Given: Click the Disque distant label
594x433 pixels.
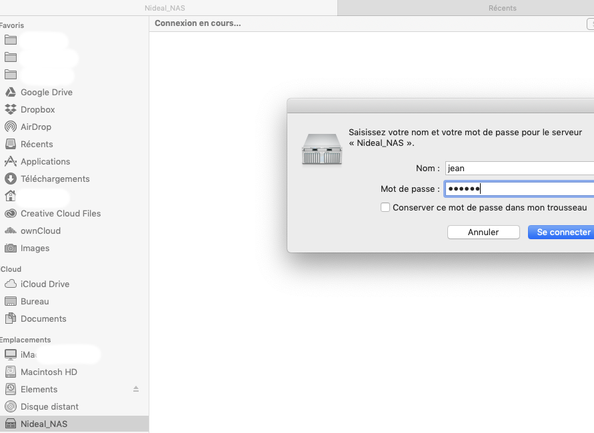Looking at the screenshot, I should pyautogui.click(x=49, y=406).
